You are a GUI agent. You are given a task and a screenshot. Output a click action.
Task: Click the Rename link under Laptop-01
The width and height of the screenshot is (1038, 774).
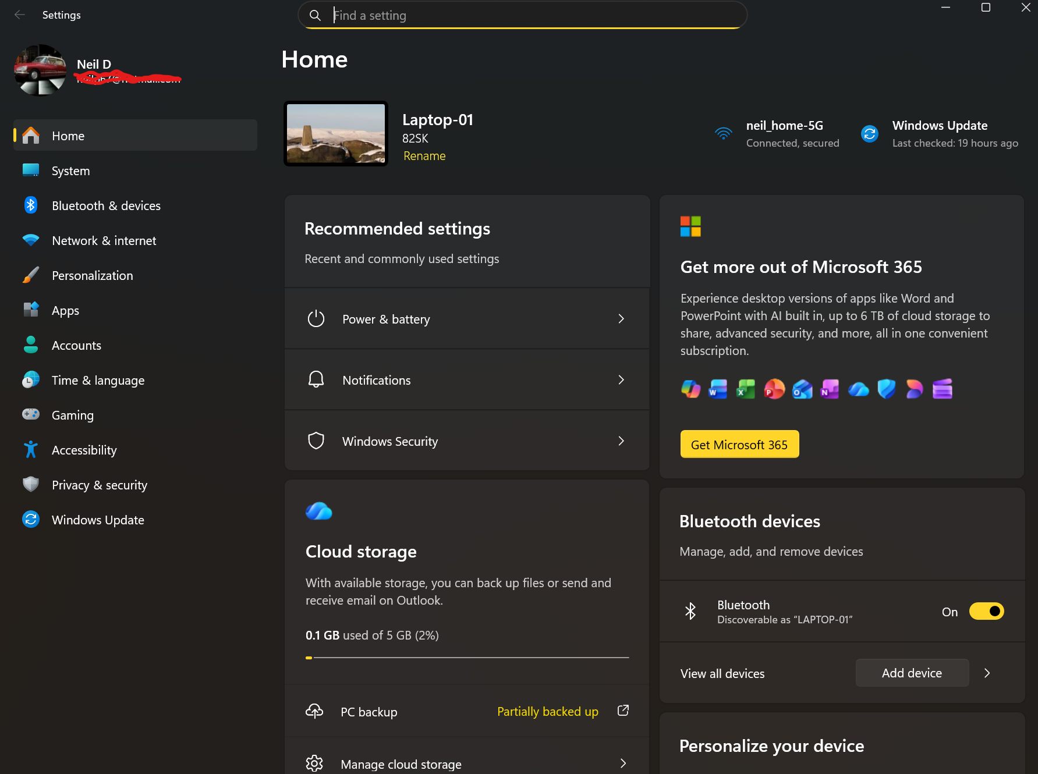[424, 156]
